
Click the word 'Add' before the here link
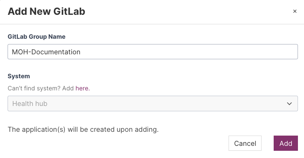click(x=69, y=88)
